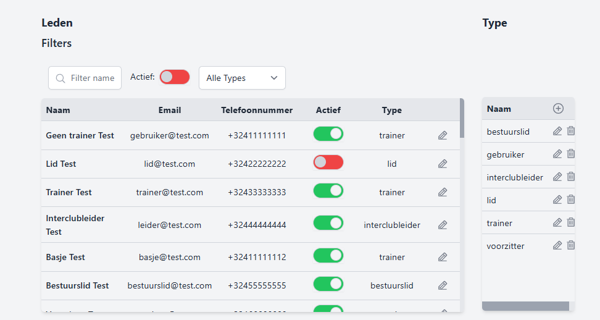
Task: Click the voorzitter type name
Action: [x=506, y=246]
